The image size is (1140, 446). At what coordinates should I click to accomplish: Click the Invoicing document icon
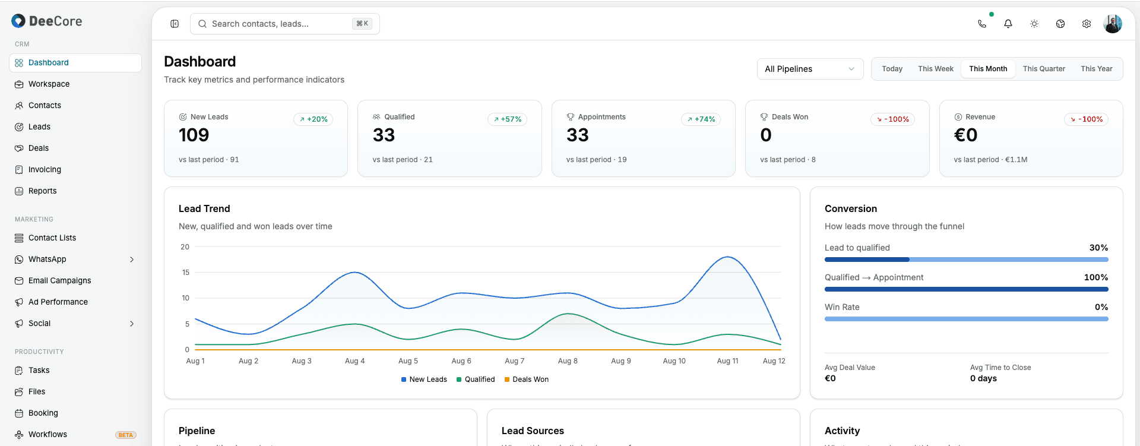coord(19,170)
